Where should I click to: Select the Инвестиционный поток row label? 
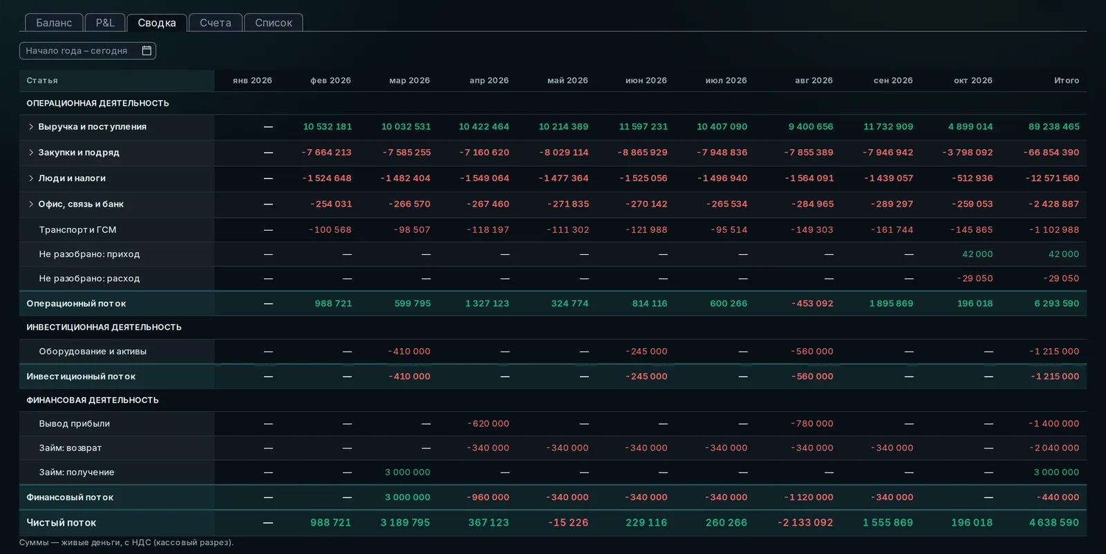click(81, 376)
